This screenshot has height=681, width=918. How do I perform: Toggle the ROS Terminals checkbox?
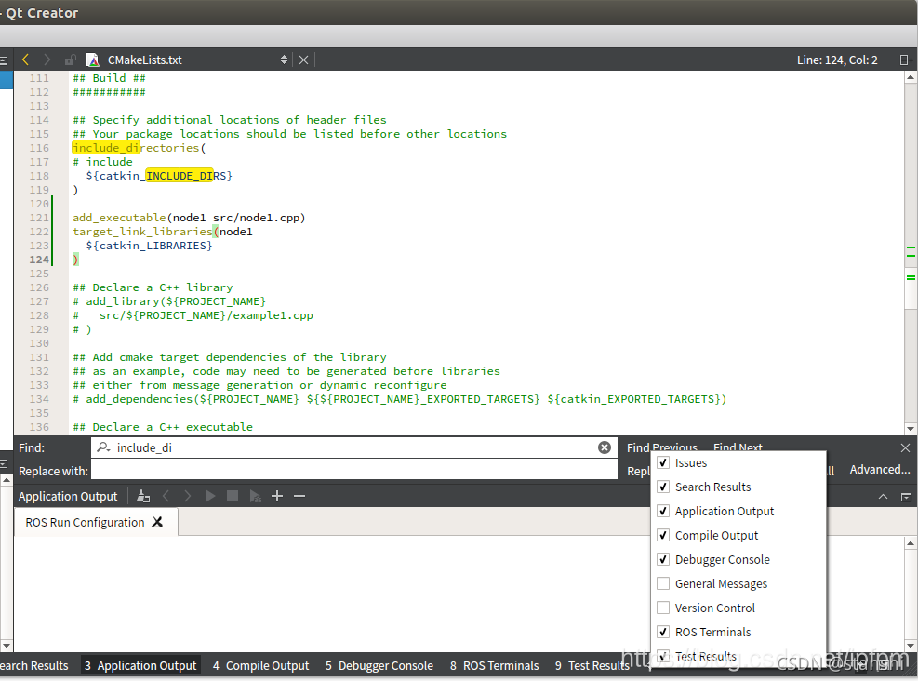(x=663, y=632)
